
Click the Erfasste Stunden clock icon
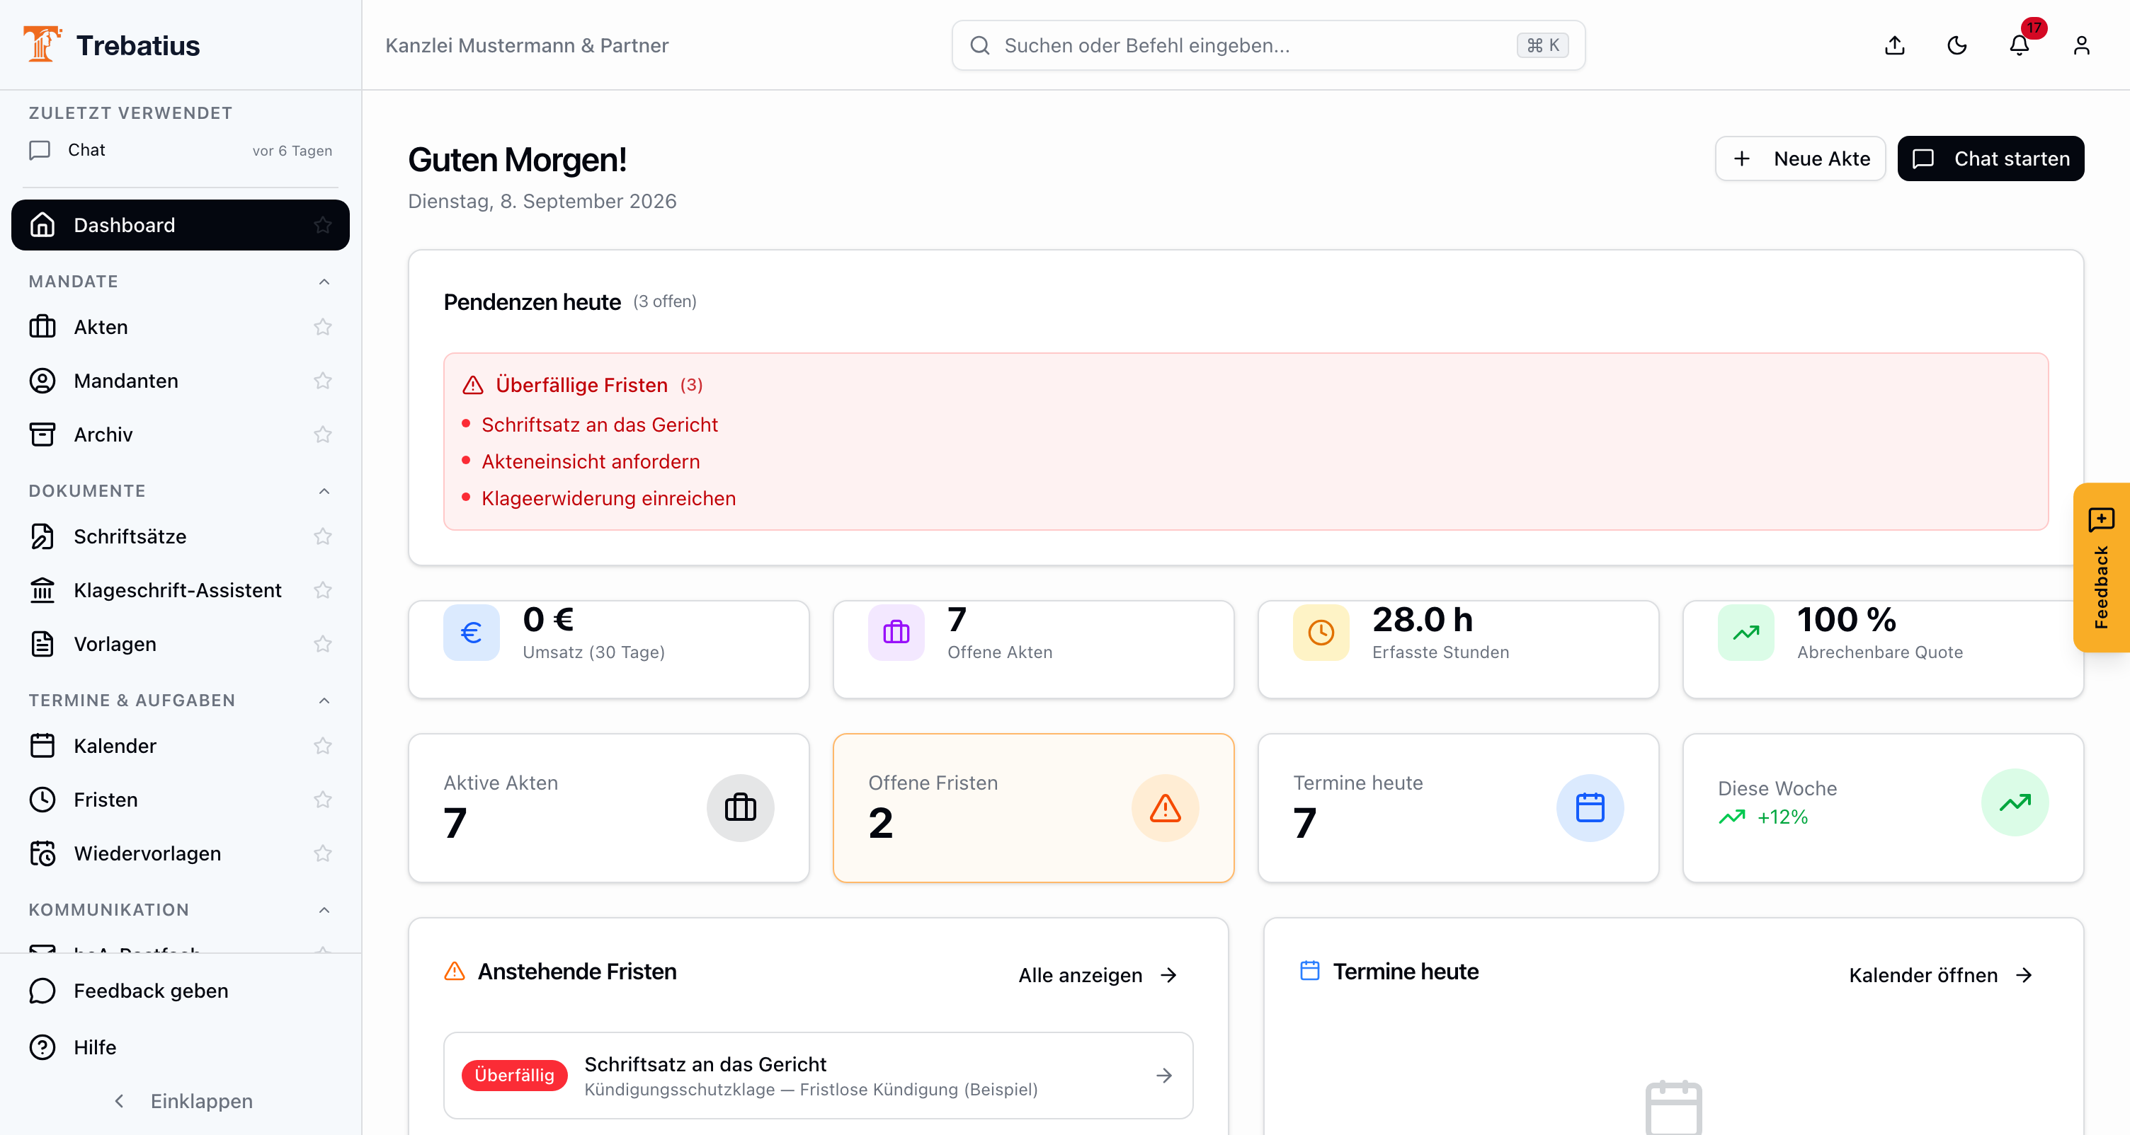click(x=1321, y=633)
